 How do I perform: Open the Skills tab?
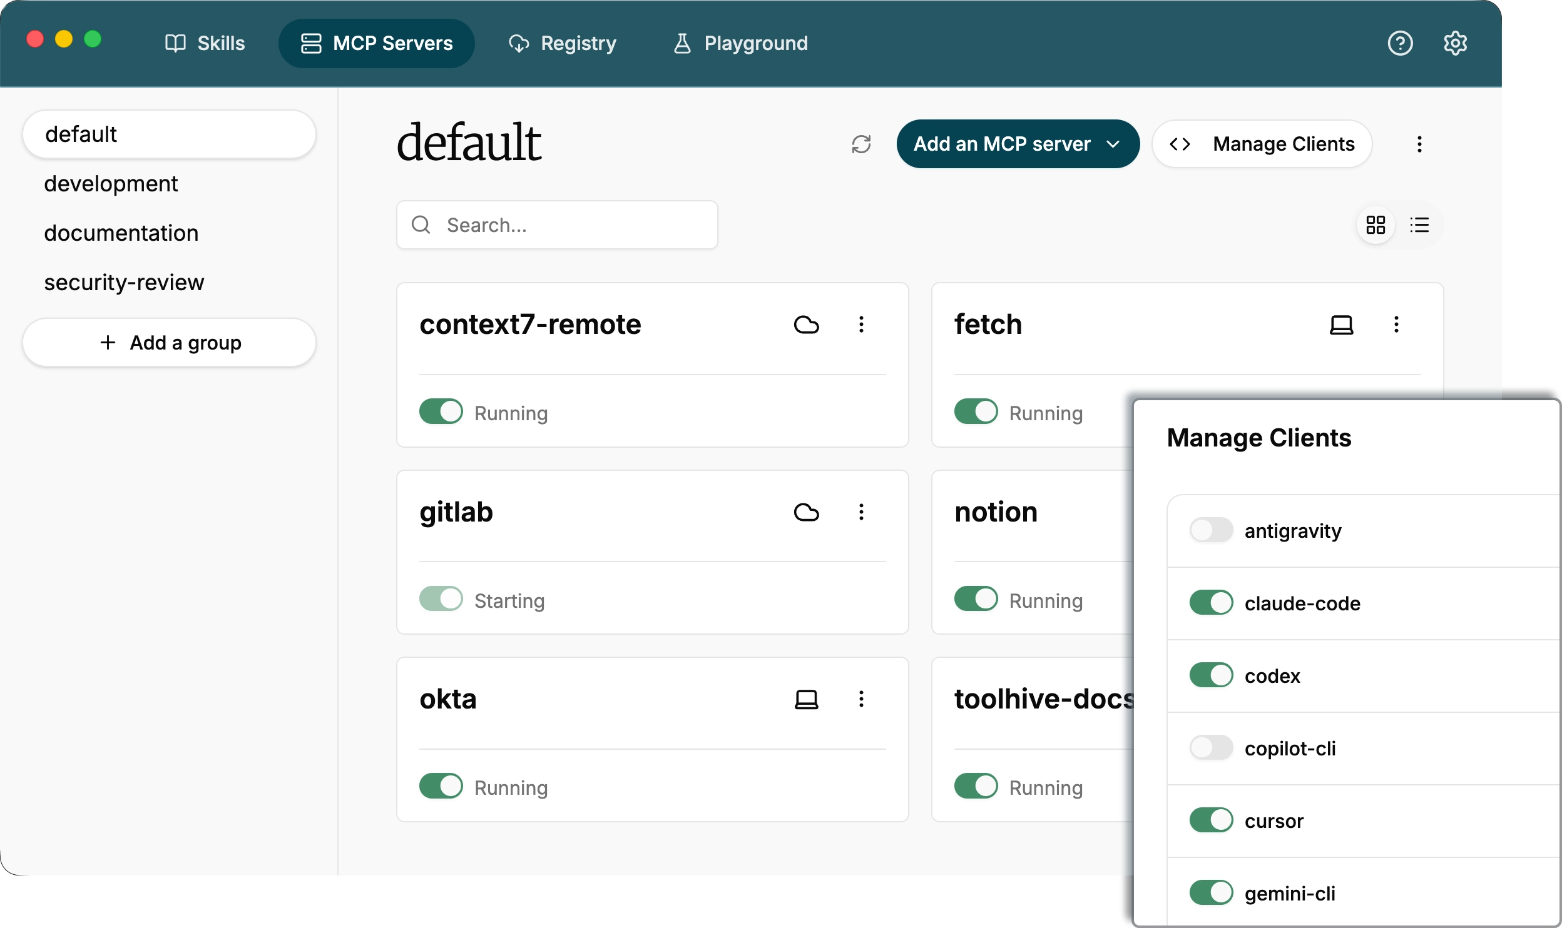(205, 43)
